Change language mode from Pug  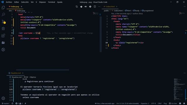pyautogui.click(x=165, y=104)
